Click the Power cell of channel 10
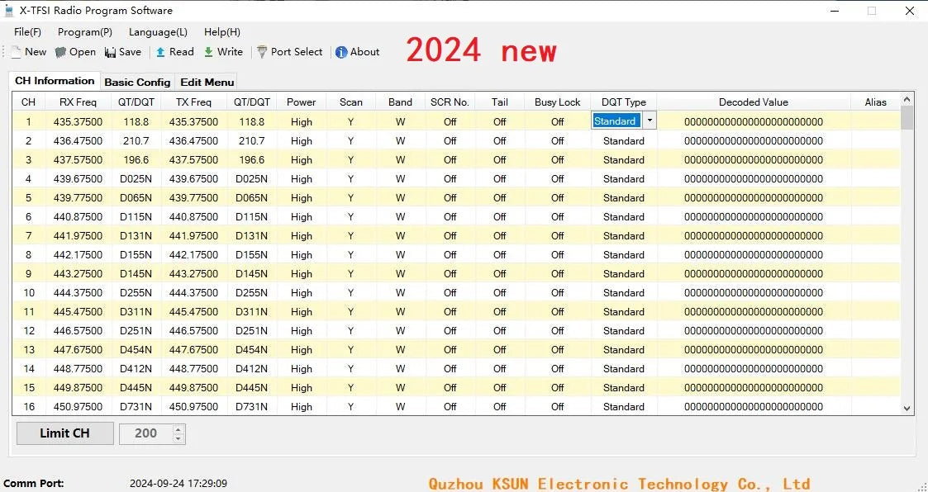 tap(302, 293)
